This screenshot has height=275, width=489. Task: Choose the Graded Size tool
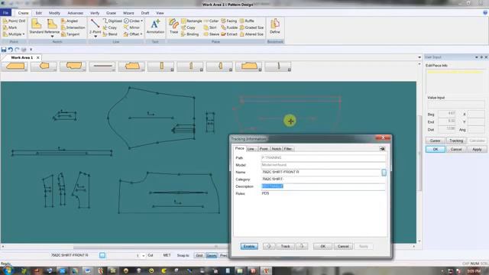(251, 27)
